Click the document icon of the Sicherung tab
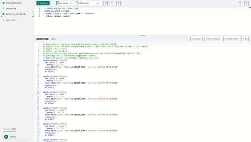 (4, 14)
